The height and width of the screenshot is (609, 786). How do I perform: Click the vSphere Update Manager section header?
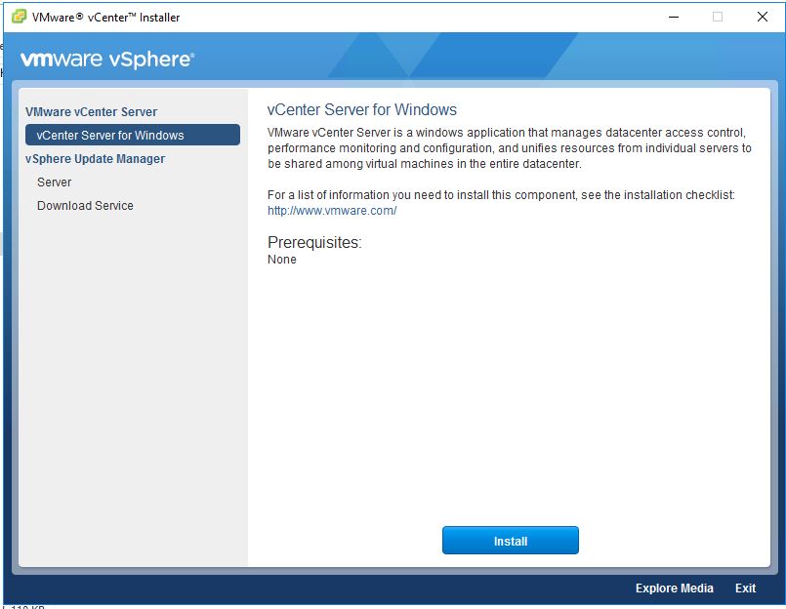pyautogui.click(x=95, y=159)
